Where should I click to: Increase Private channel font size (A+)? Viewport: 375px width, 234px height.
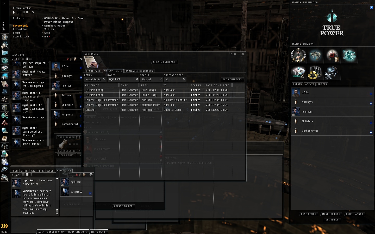(x=18, y=175)
